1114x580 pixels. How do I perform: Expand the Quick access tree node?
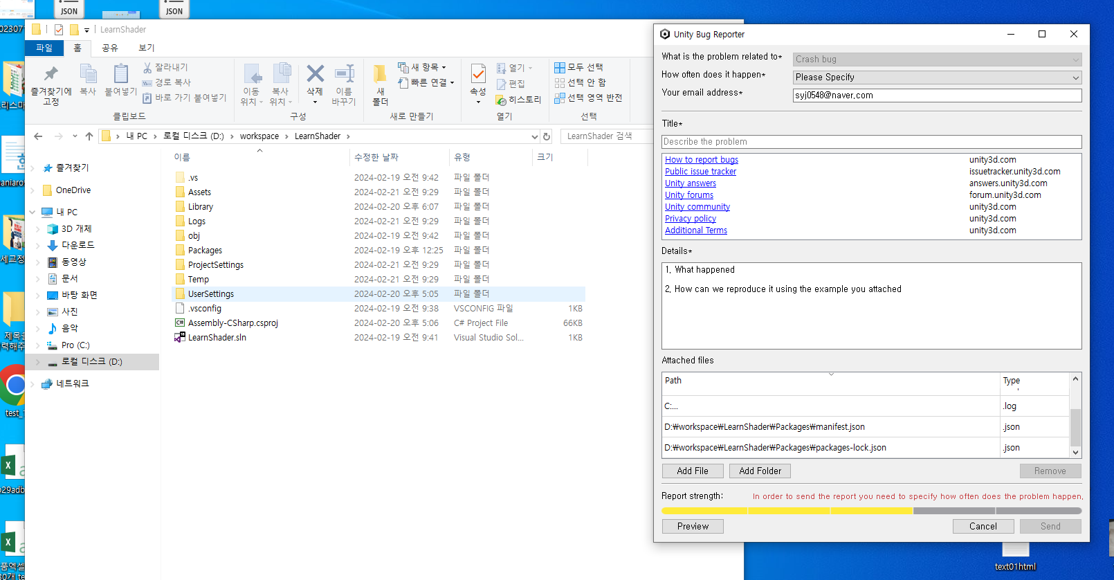[33, 168]
